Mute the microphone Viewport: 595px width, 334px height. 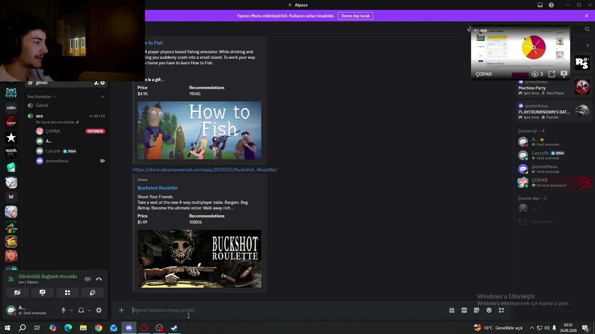coord(64,310)
